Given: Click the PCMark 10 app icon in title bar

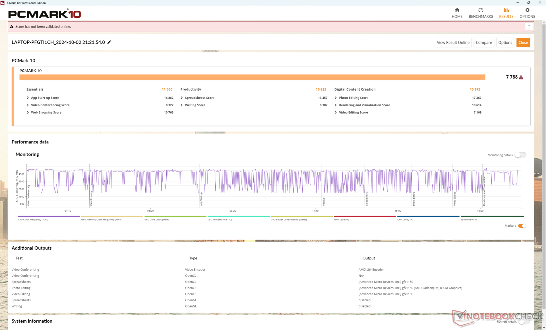Looking at the screenshot, I should pos(3,3).
